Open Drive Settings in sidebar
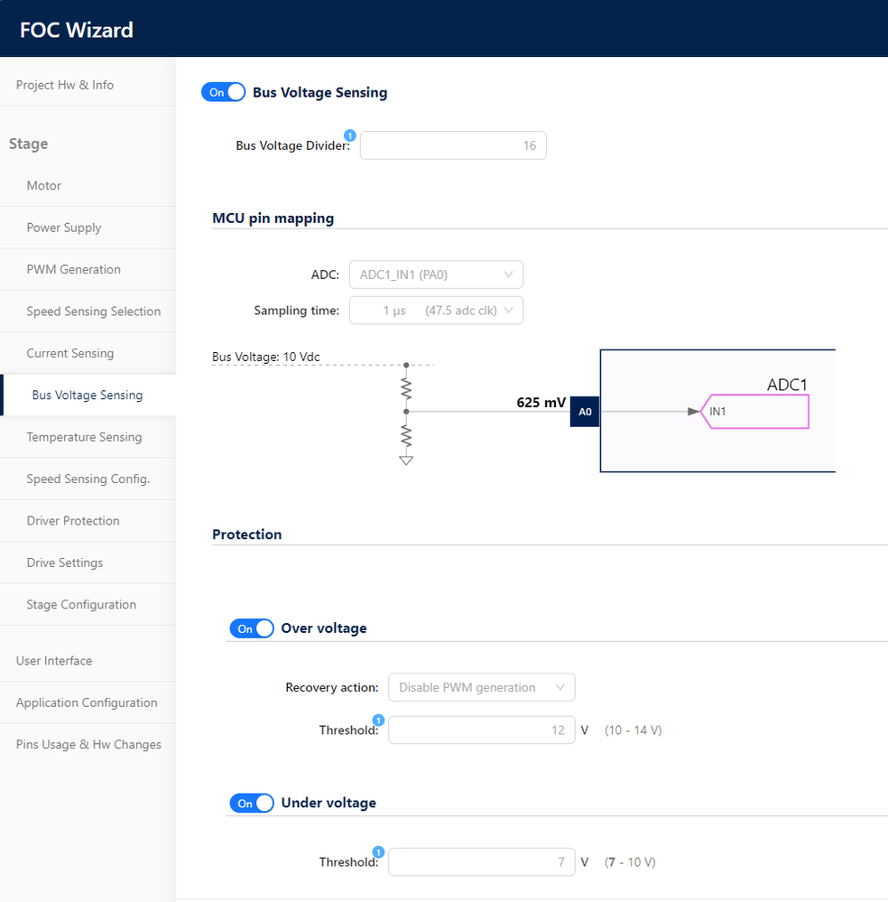The height and width of the screenshot is (902, 888). (x=65, y=563)
